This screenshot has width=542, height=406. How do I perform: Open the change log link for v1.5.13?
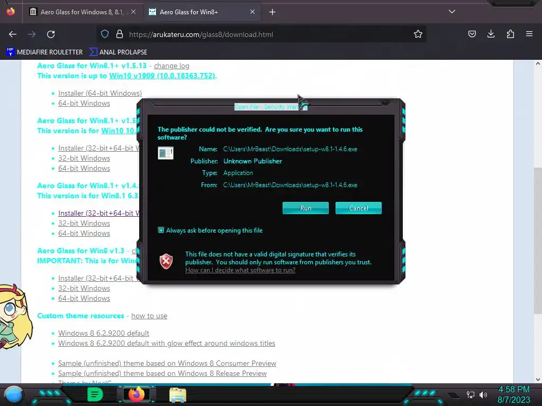pos(171,66)
